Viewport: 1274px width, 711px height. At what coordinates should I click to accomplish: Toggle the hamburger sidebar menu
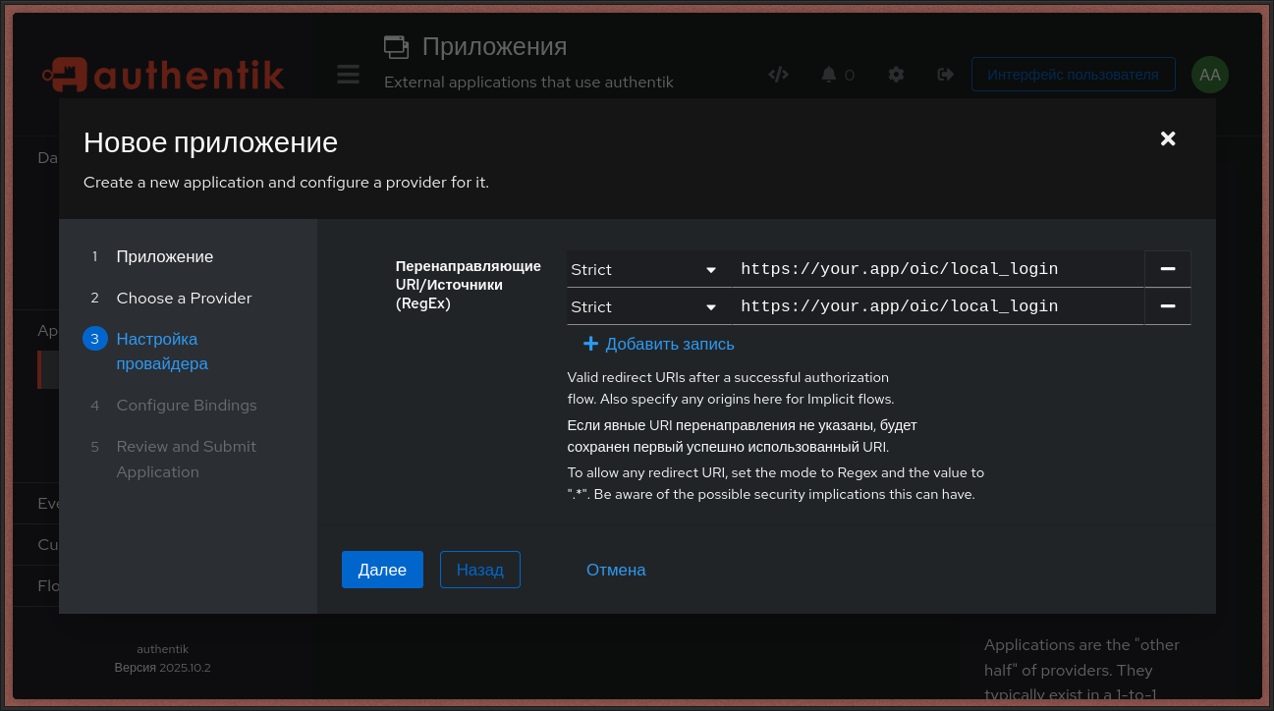[348, 75]
